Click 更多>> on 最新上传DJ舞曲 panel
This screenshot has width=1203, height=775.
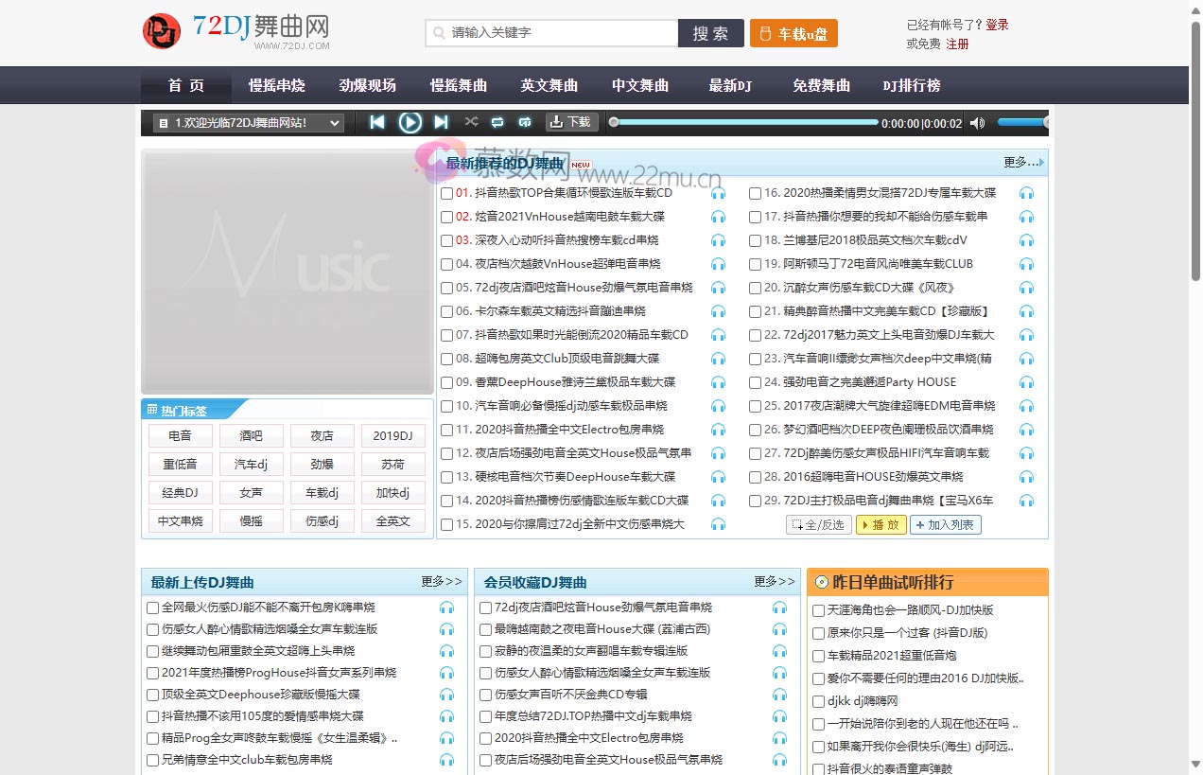pos(441,583)
